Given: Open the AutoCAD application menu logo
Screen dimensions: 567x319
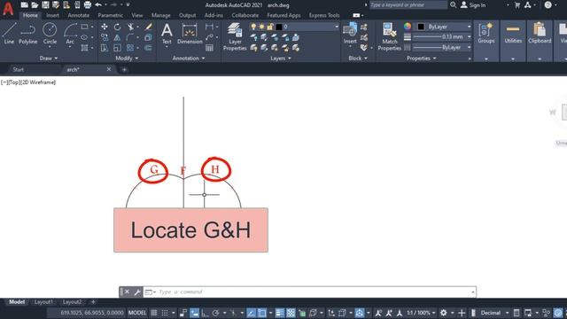Looking at the screenshot, I should coord(8,8).
